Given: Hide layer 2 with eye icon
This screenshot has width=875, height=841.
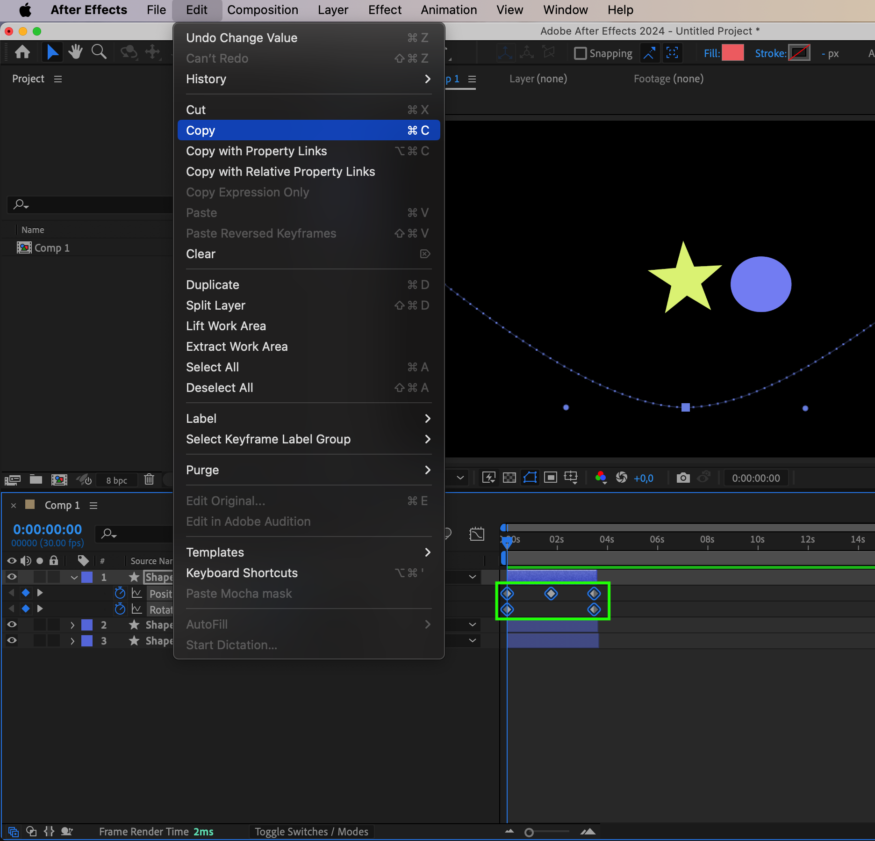Looking at the screenshot, I should [x=12, y=625].
